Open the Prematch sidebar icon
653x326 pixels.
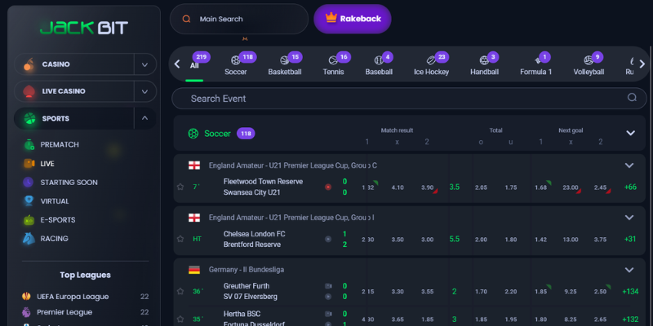pyautogui.click(x=29, y=145)
